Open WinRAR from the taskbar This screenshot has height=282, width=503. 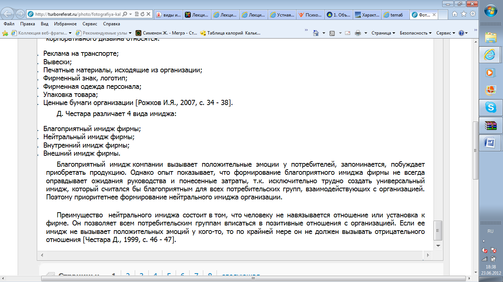coord(490,125)
